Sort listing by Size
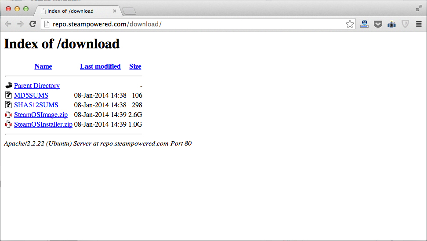 point(135,66)
